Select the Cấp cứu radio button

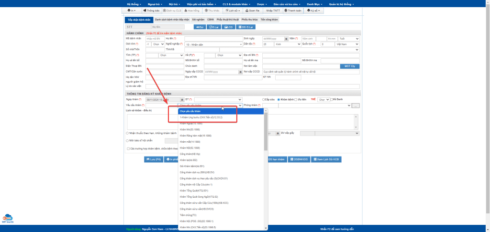[264, 99]
